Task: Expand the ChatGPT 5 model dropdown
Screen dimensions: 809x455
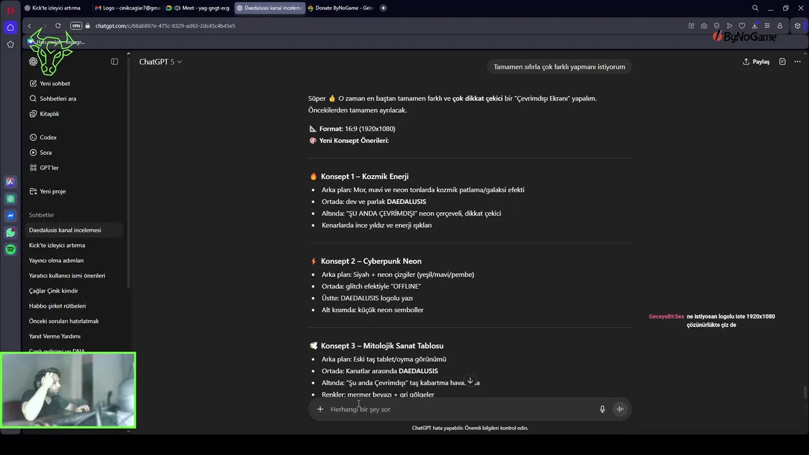Action: pos(161,62)
